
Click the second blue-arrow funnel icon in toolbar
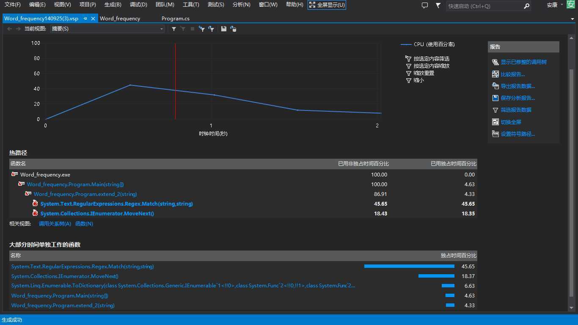(x=211, y=29)
